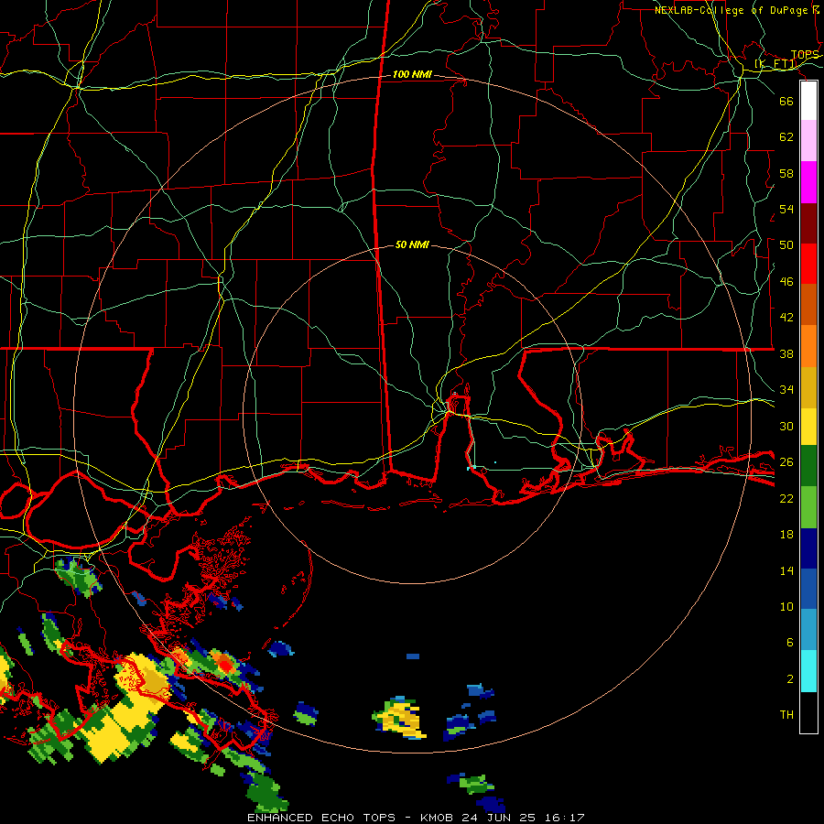The width and height of the screenshot is (824, 824).
Task: Click the legend value '14'
Action: pos(786,570)
